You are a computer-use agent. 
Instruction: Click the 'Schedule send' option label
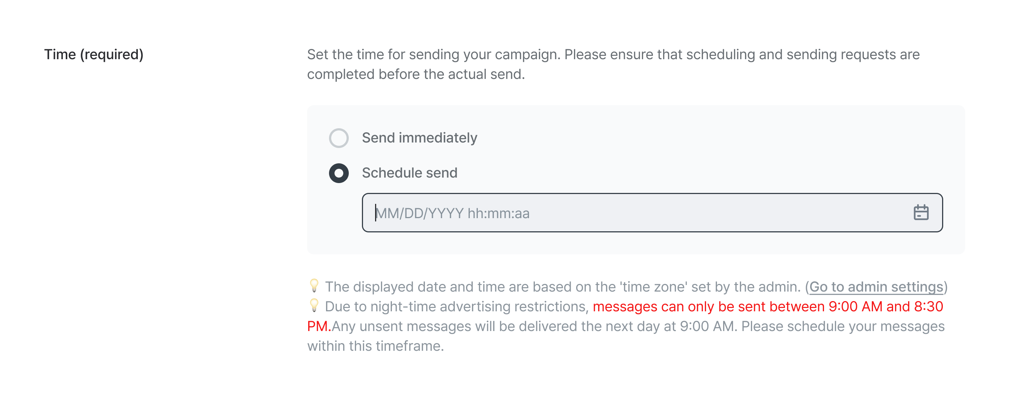[x=410, y=173]
